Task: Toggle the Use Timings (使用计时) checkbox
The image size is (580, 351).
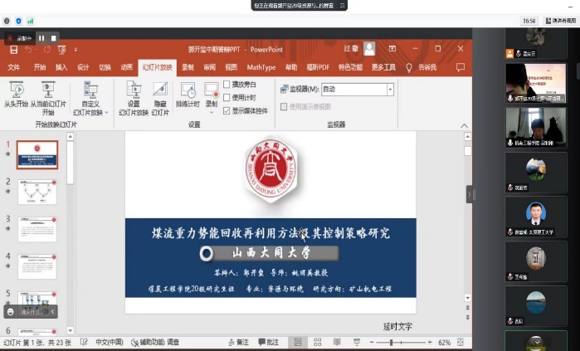Action: (227, 98)
